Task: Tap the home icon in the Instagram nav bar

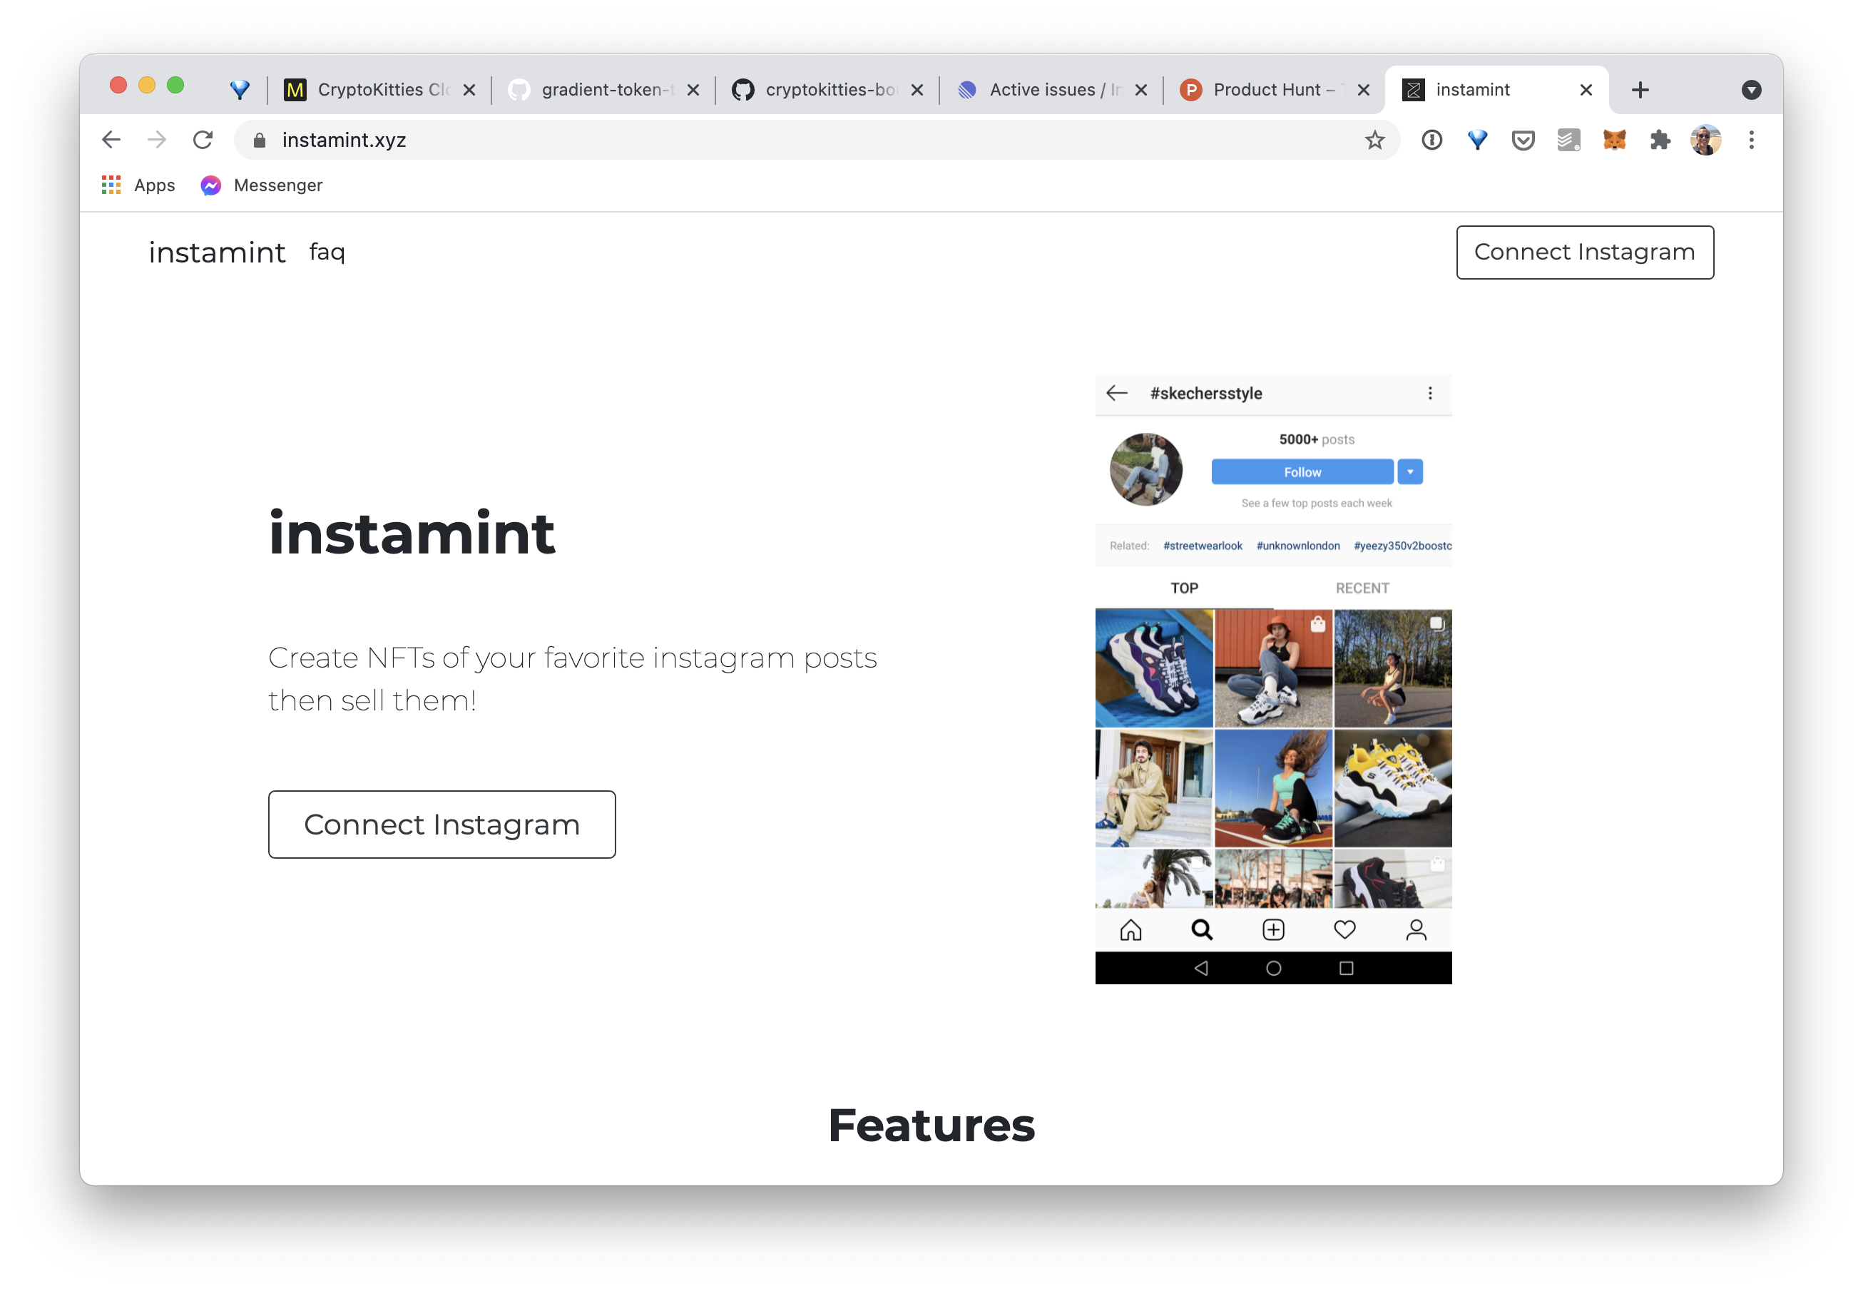Action: 1130,929
